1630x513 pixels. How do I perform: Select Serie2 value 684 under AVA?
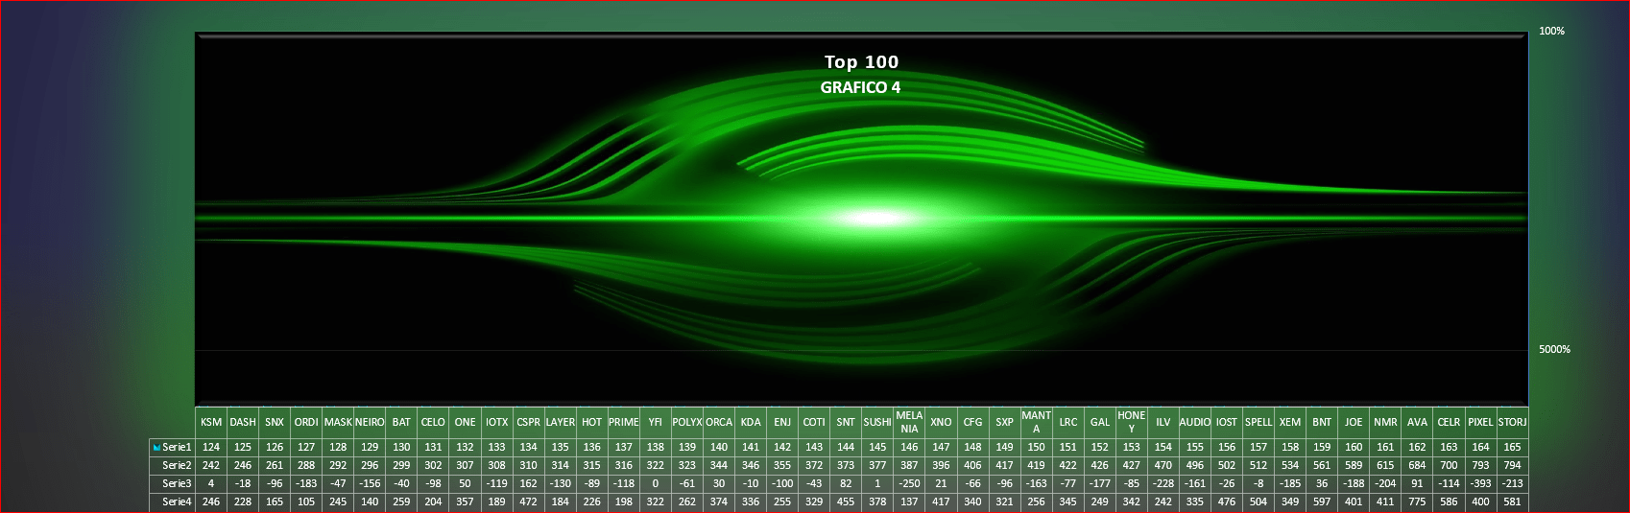tap(1417, 465)
